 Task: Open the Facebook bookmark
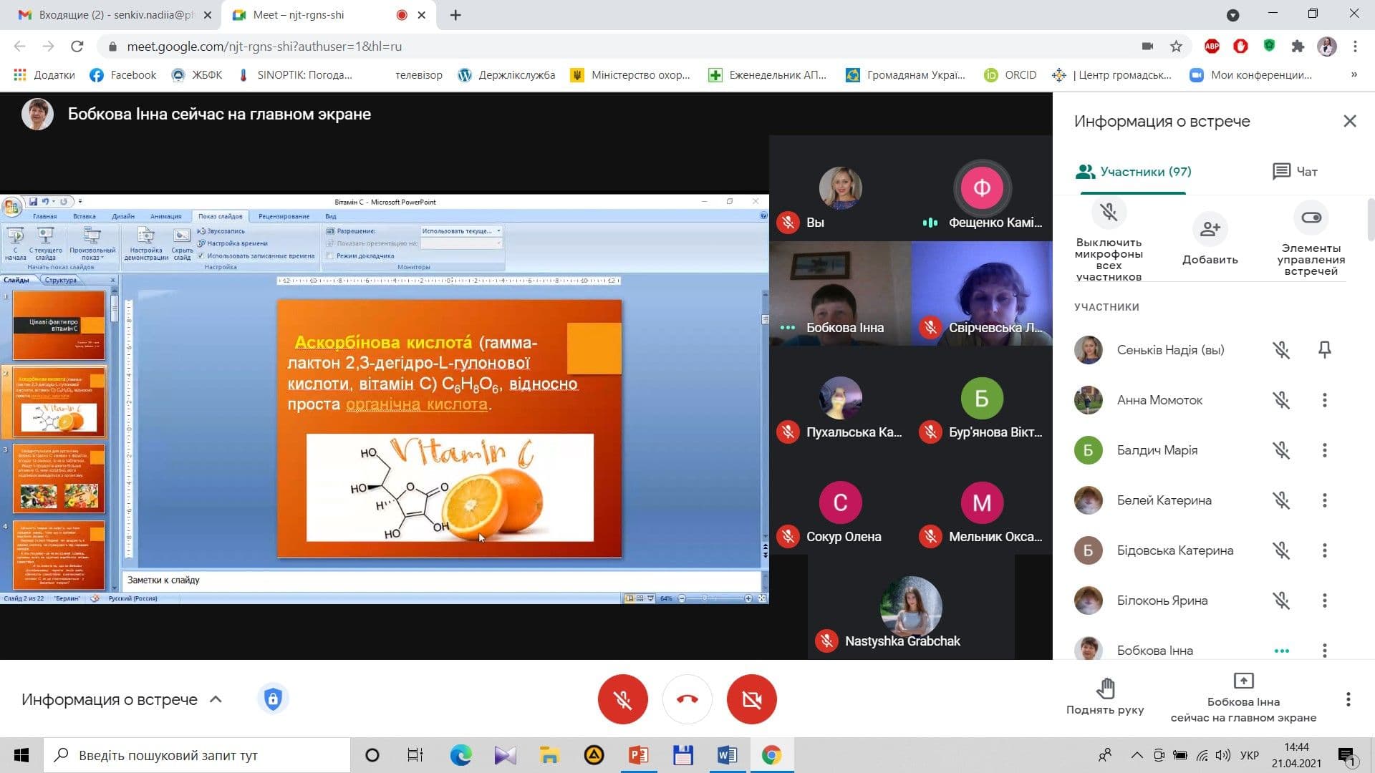[122, 75]
